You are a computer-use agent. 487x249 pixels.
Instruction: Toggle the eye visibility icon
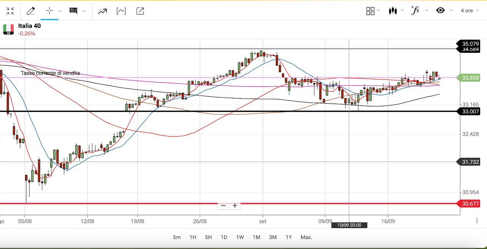(x=440, y=11)
